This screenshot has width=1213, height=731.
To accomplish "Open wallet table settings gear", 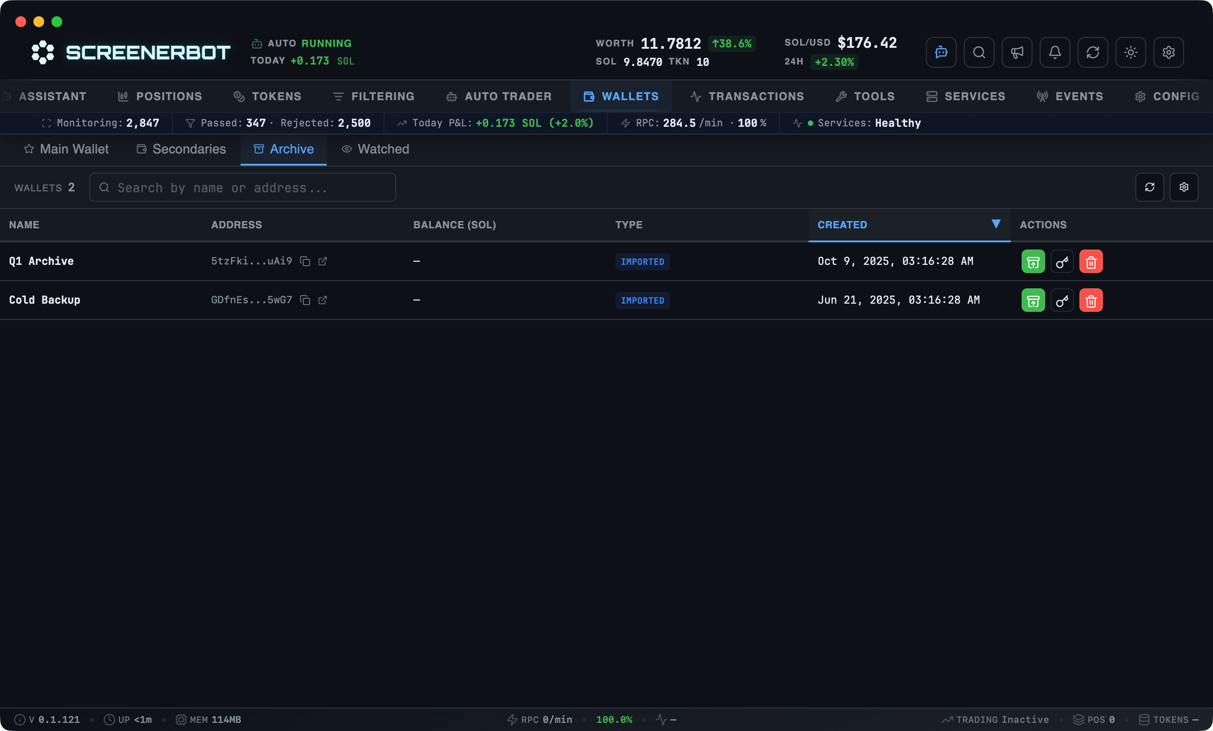I will (x=1184, y=187).
